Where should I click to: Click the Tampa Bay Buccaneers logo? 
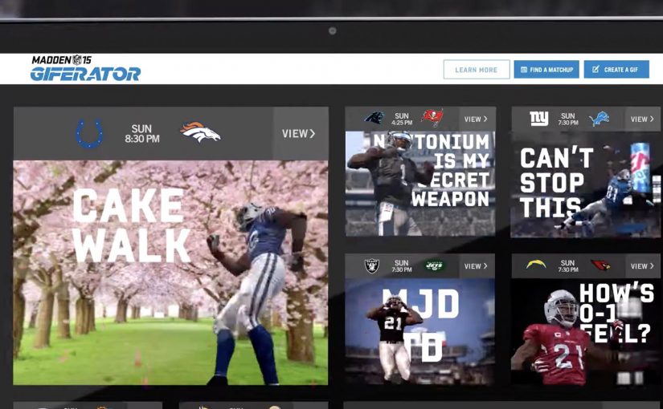[432, 117]
